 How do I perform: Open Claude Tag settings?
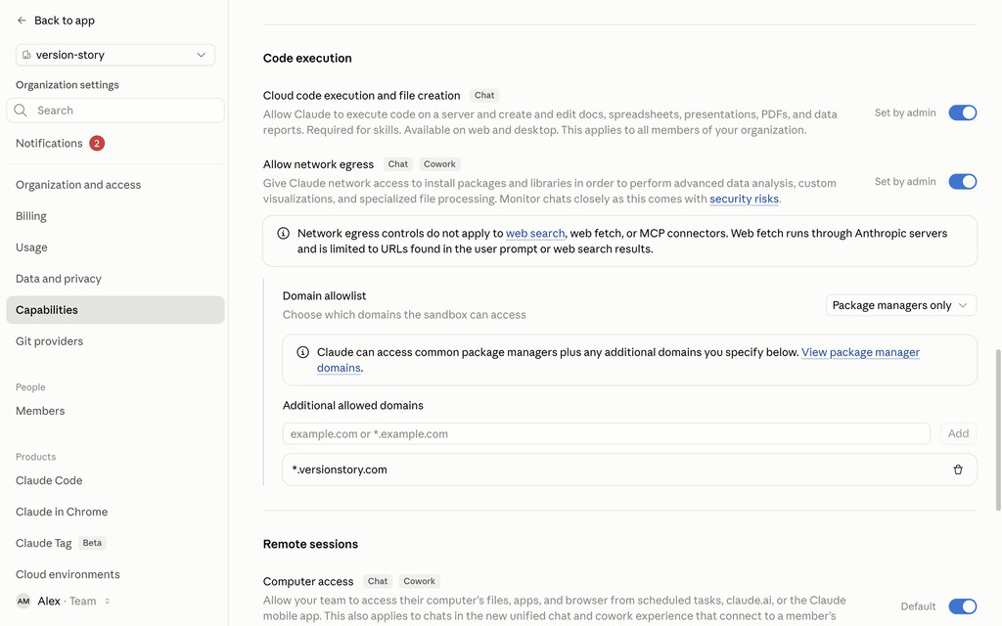click(x=115, y=543)
